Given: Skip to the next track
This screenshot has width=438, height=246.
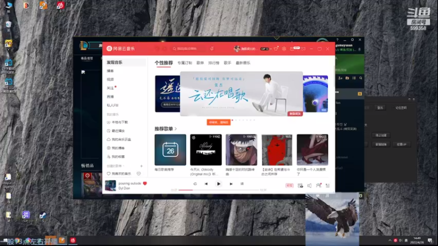Looking at the screenshot, I should tap(231, 184).
